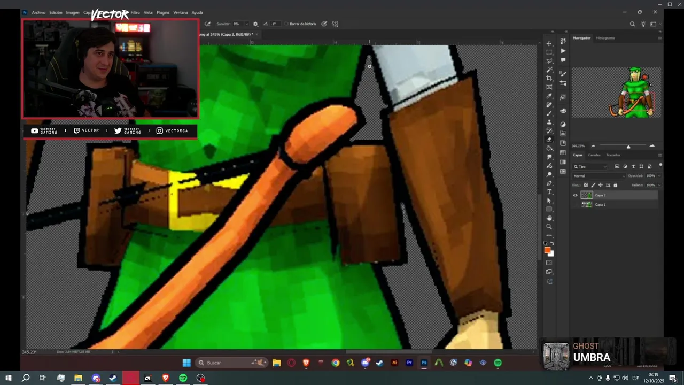This screenshot has width=684, height=385.
Task: Change the screen mode
Action: coord(549,272)
